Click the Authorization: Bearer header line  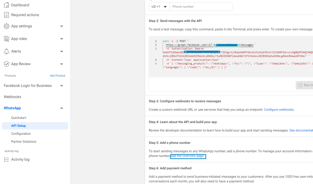pos(185,49)
